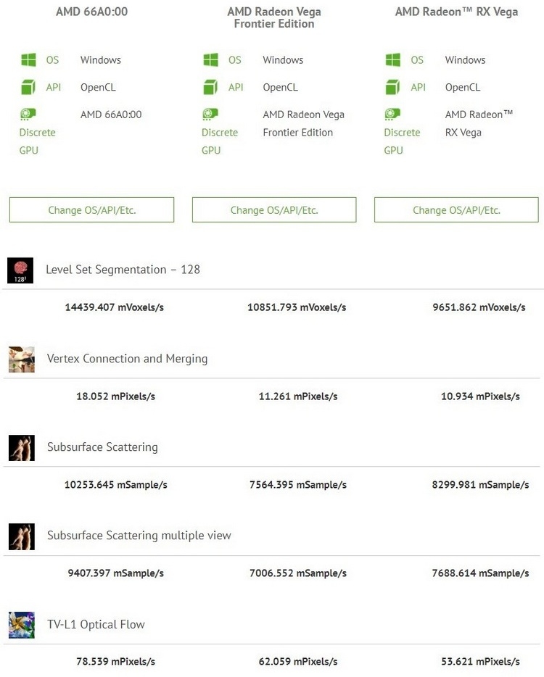Click the Windows OS icon under AMD 66A0:00
This screenshot has width=544, height=677.
(x=28, y=60)
